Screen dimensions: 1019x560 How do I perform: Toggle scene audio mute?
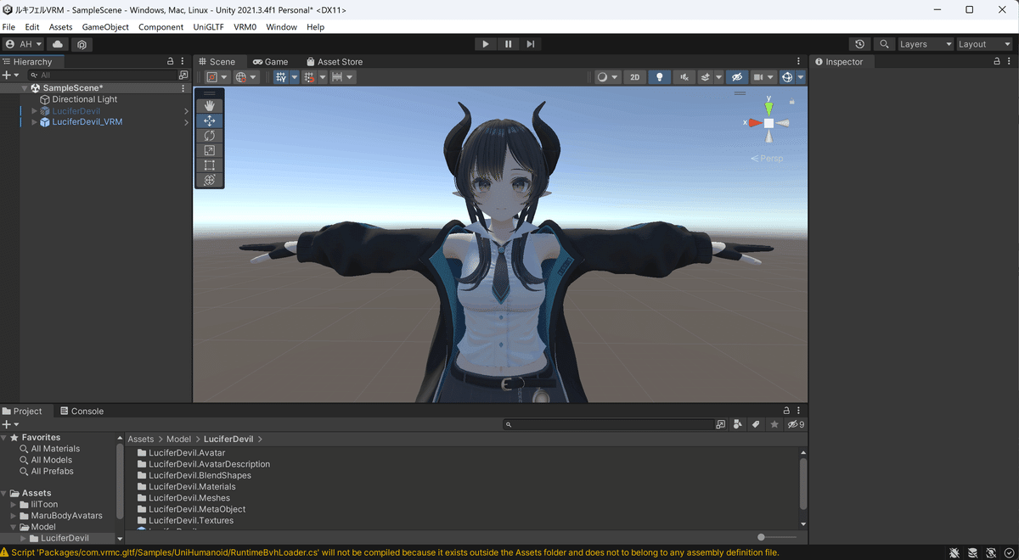[684, 77]
